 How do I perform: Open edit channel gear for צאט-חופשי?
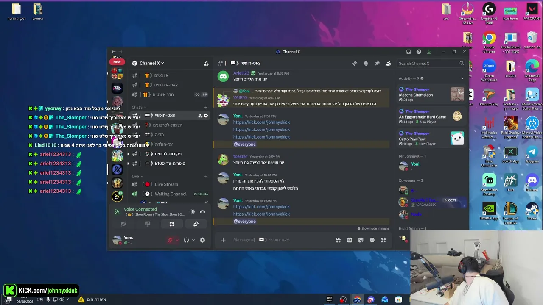[206, 115]
